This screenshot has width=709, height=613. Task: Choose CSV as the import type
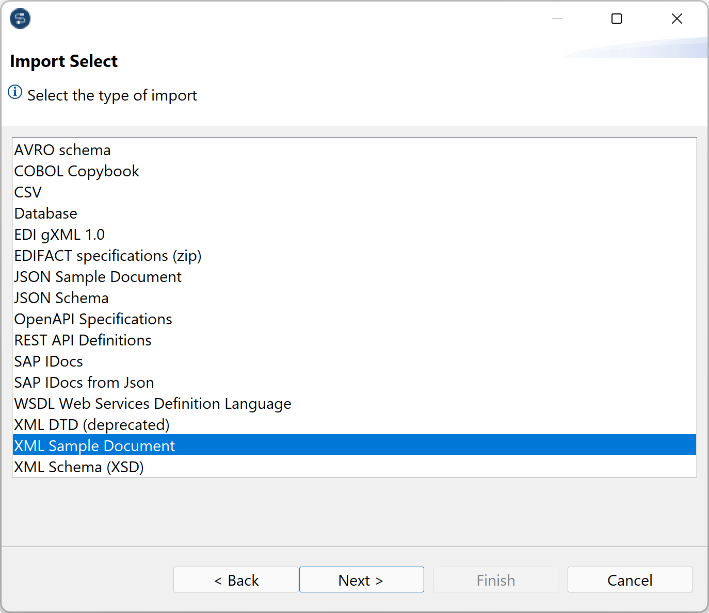[28, 192]
